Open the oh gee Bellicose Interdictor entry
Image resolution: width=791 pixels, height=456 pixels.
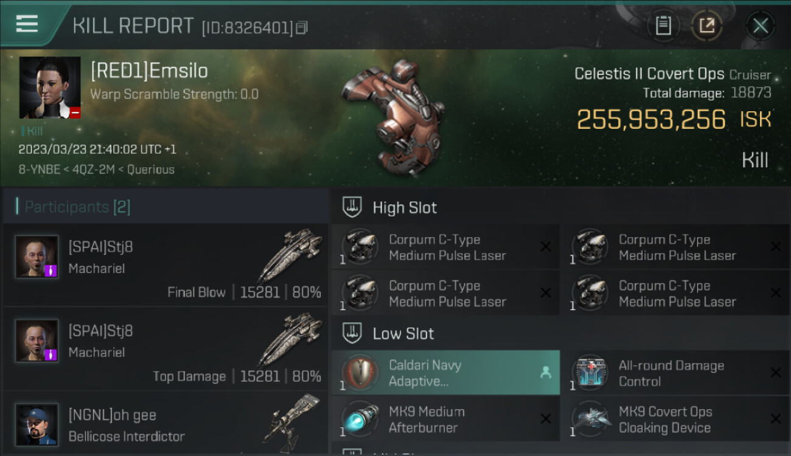click(x=166, y=424)
